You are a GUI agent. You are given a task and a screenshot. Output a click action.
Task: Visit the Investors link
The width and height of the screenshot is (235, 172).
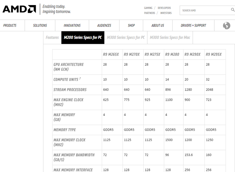pos(166,13)
